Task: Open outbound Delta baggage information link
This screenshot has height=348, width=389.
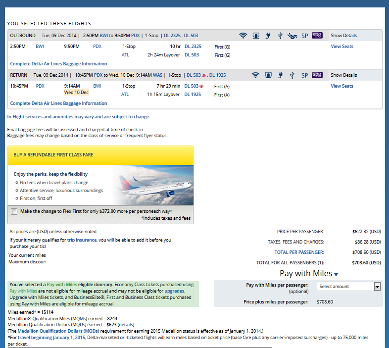Action: point(58,64)
